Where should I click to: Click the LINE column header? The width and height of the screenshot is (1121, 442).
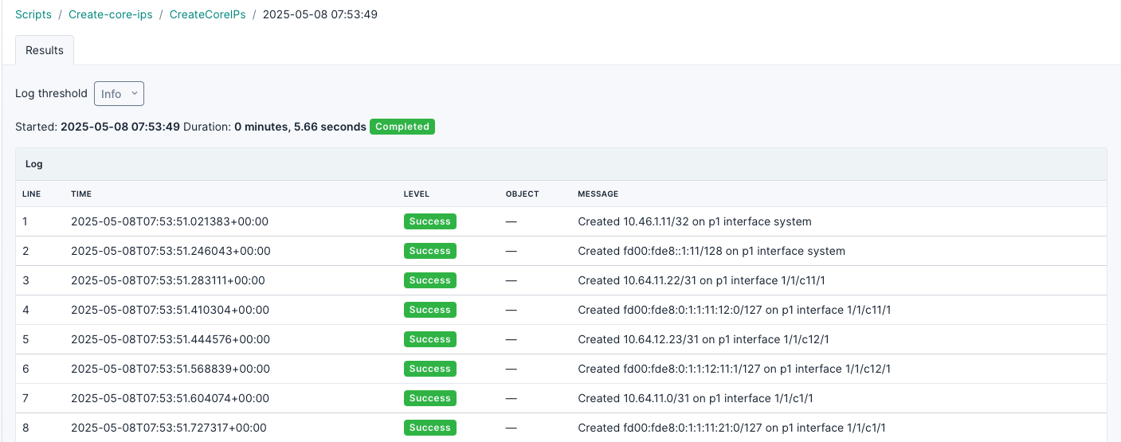coord(31,194)
